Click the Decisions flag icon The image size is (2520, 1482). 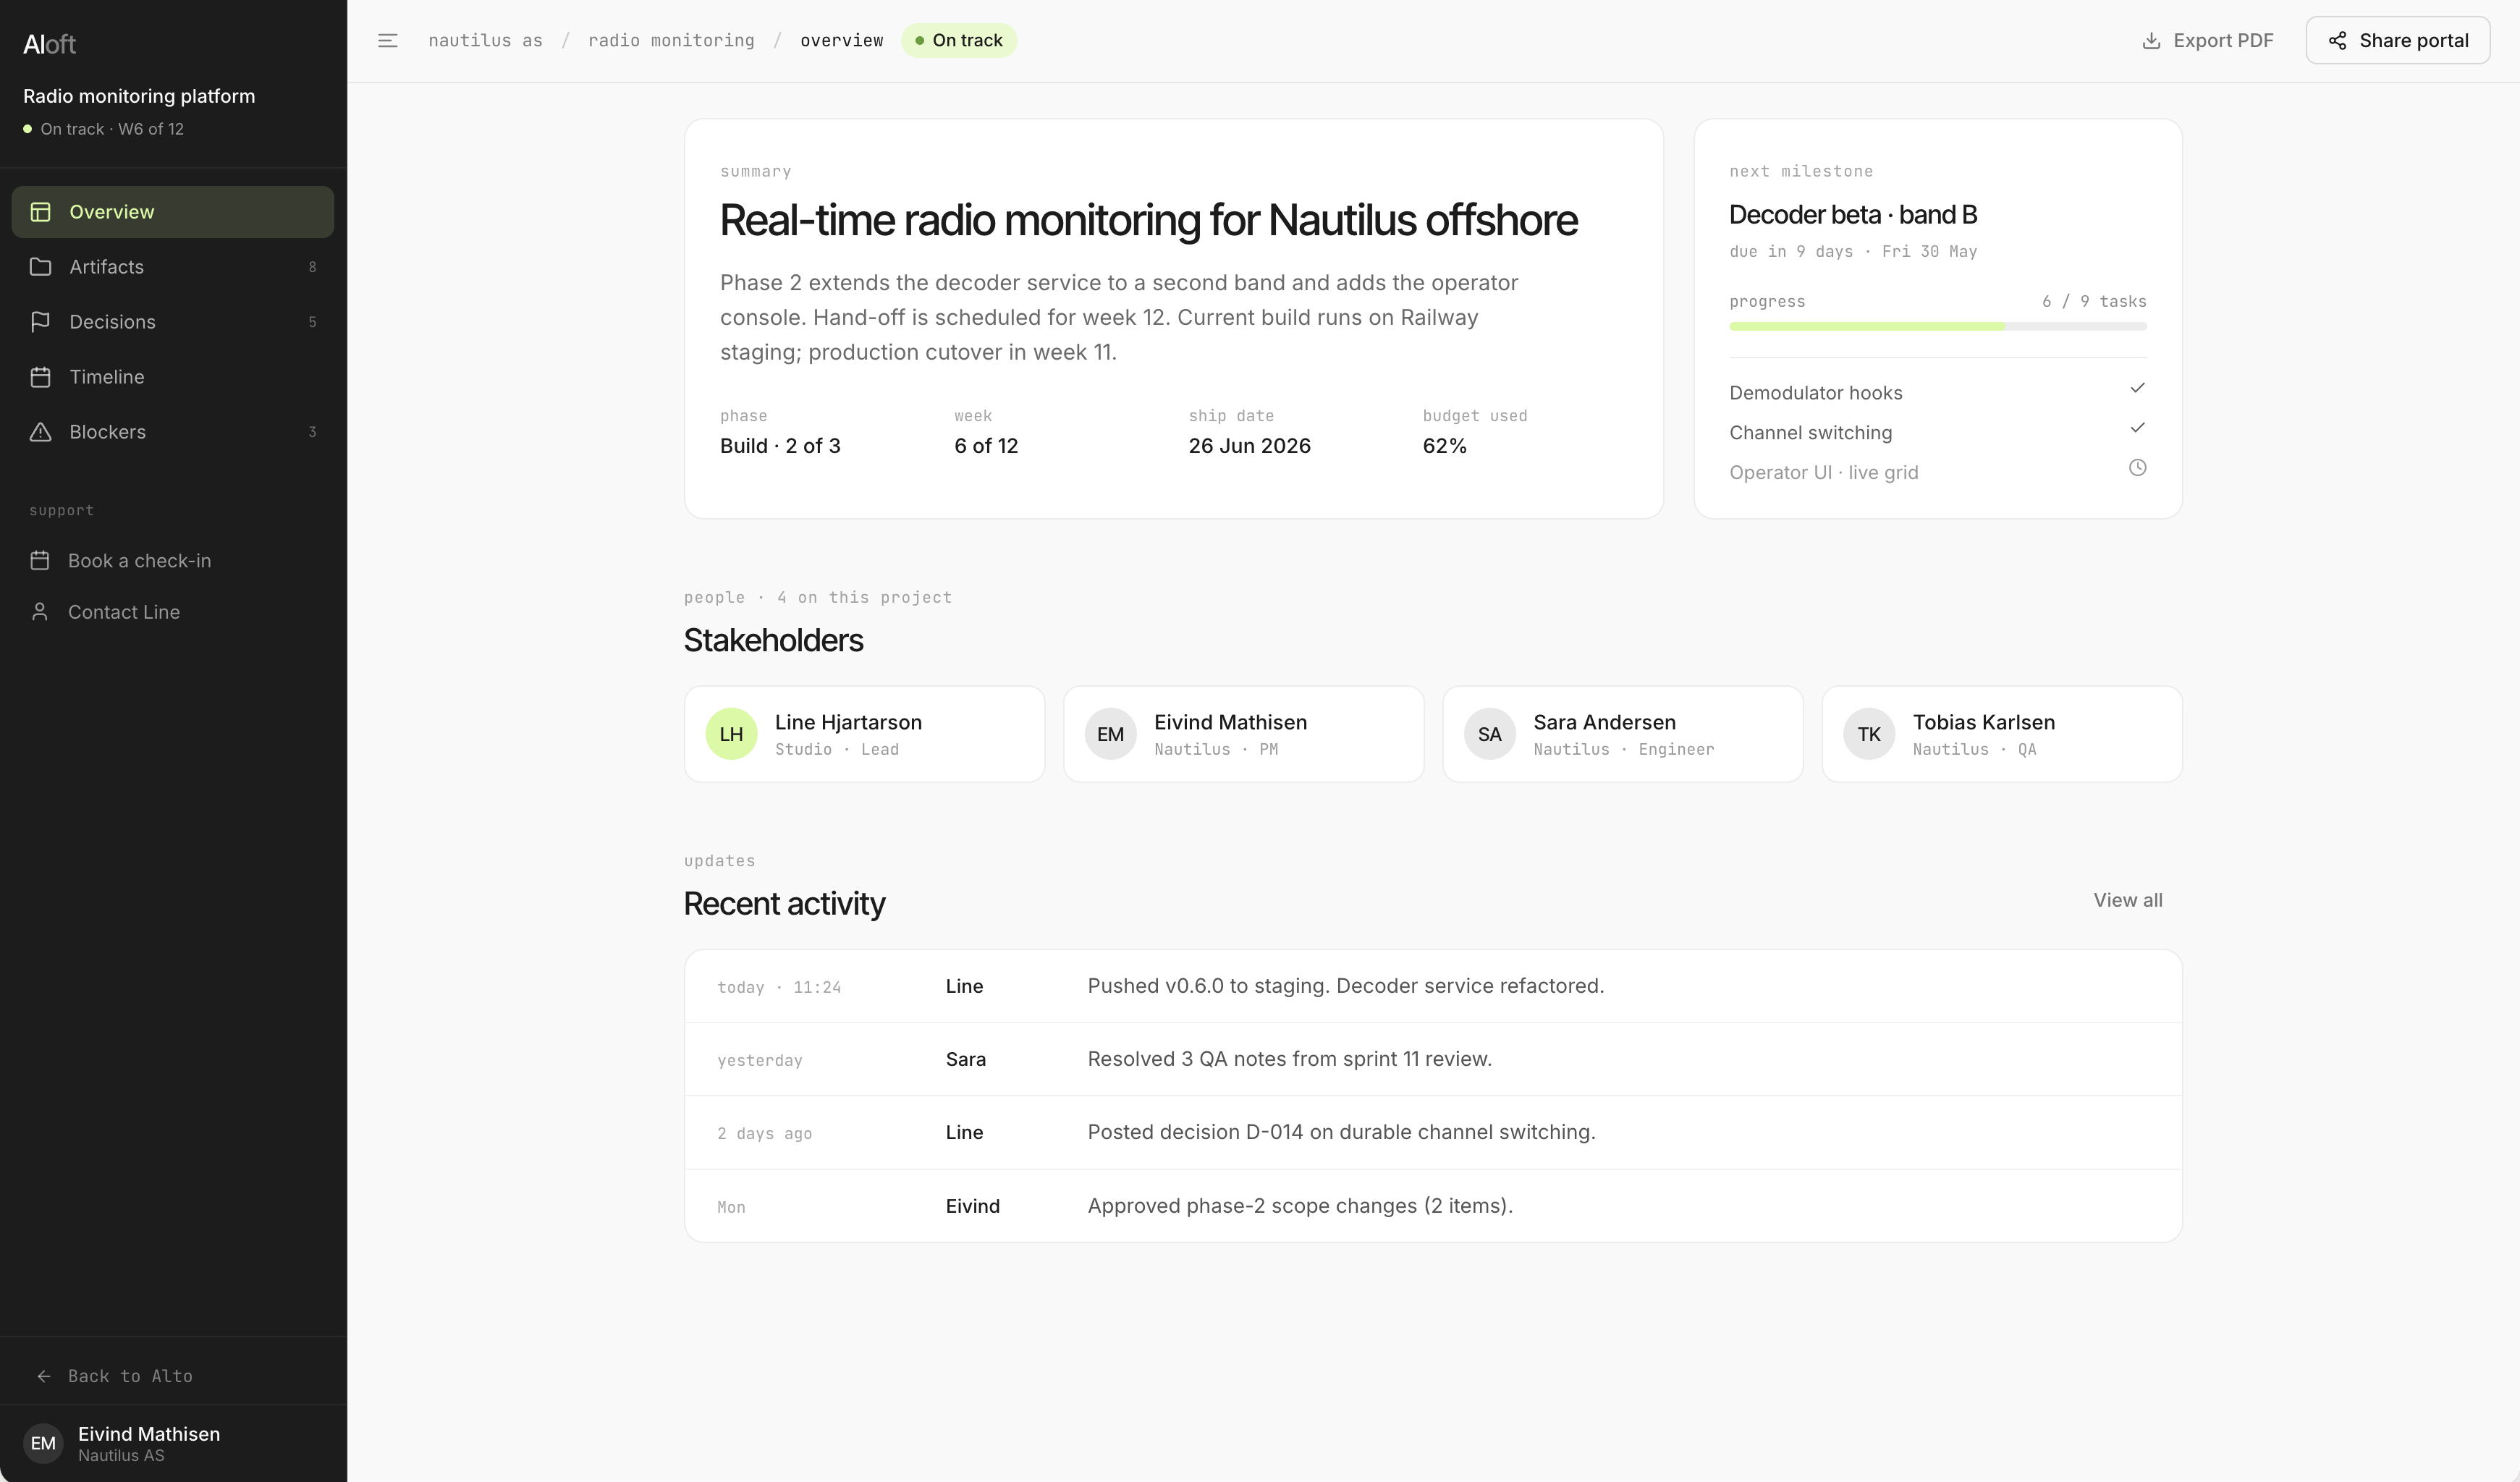pyautogui.click(x=40, y=322)
